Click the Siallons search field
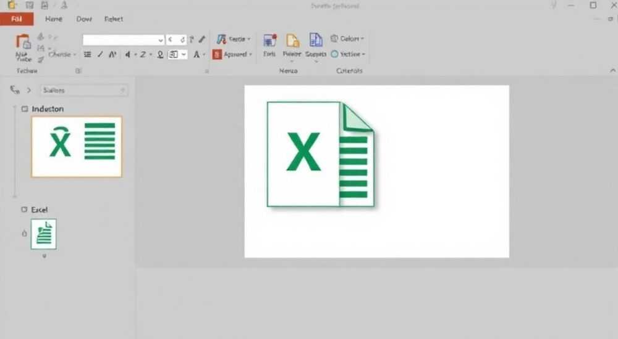The image size is (618, 339). 83,90
